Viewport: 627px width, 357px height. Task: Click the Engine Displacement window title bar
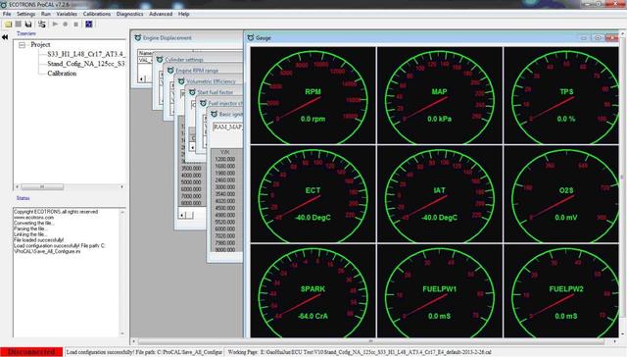click(x=187, y=37)
